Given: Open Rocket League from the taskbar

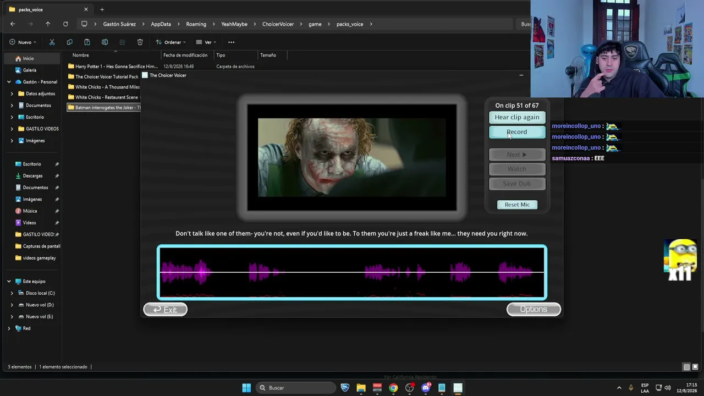Looking at the screenshot, I should tap(345, 388).
